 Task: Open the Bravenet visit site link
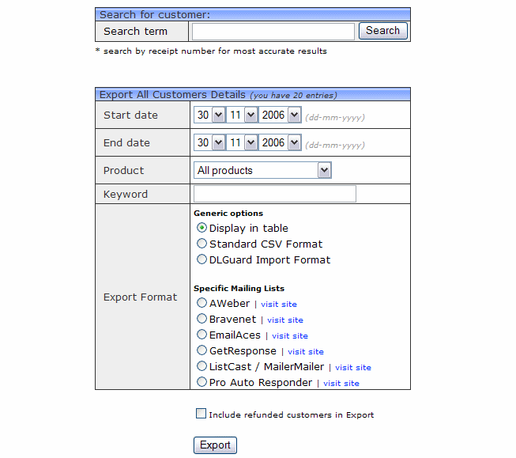pyautogui.click(x=284, y=320)
